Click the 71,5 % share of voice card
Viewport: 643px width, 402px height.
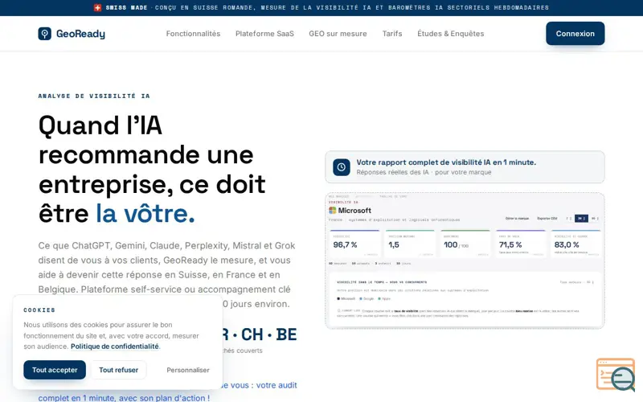click(x=521, y=244)
